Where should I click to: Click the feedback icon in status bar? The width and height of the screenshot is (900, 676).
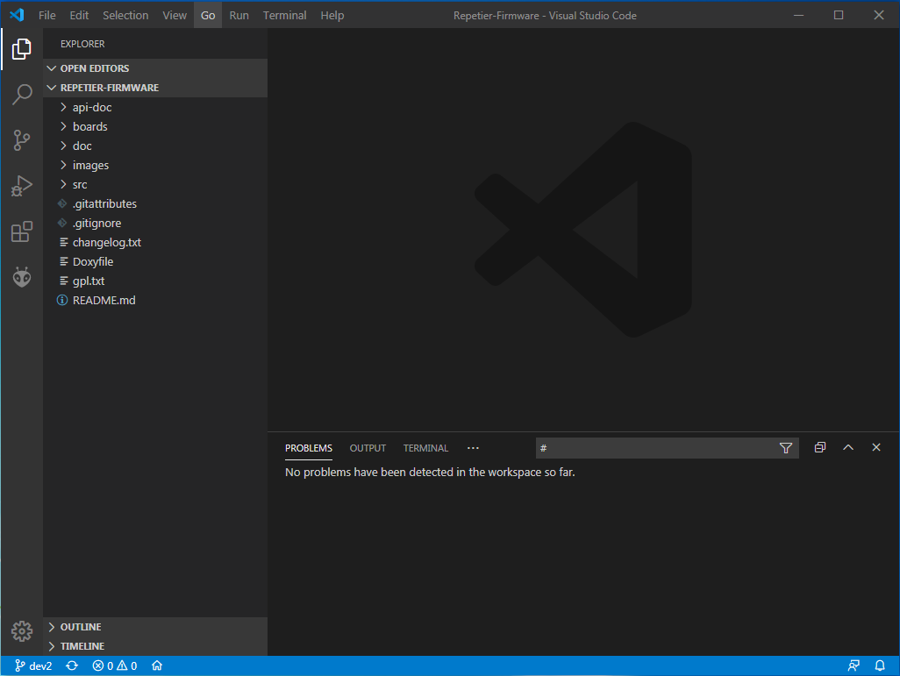click(854, 665)
